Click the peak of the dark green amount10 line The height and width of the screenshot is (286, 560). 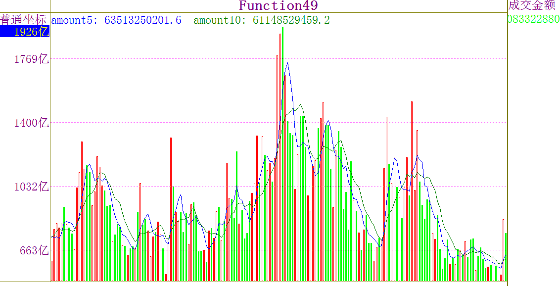point(299,104)
